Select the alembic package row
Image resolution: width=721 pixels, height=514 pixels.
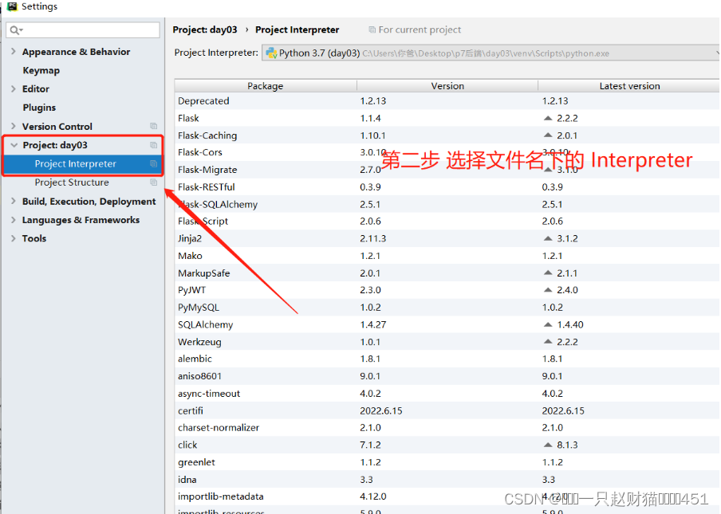[447, 359]
